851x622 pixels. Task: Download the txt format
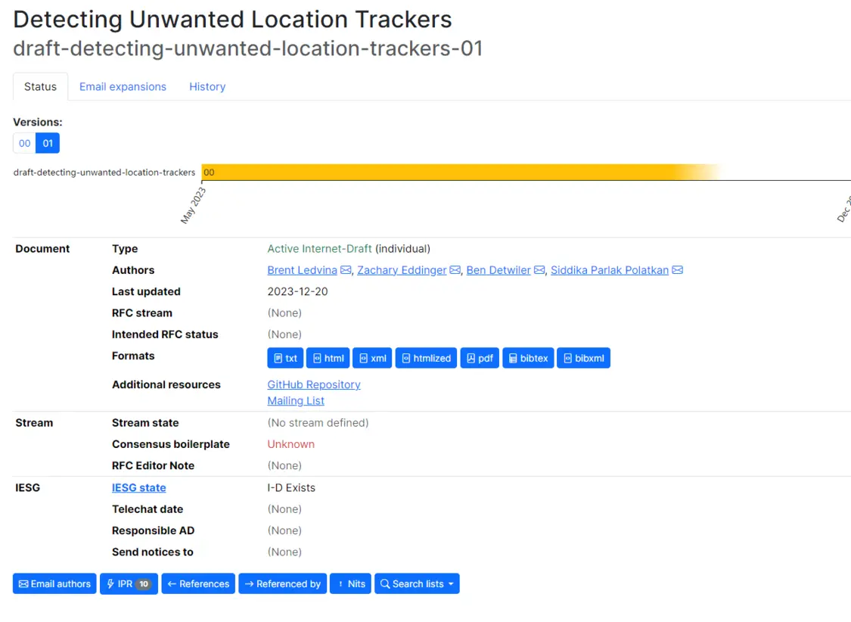coord(285,358)
